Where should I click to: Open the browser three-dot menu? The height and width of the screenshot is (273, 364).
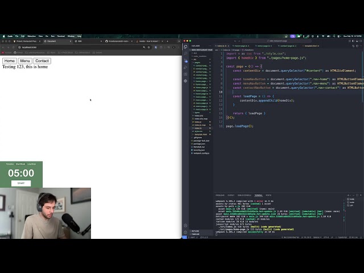[x=179, y=47]
